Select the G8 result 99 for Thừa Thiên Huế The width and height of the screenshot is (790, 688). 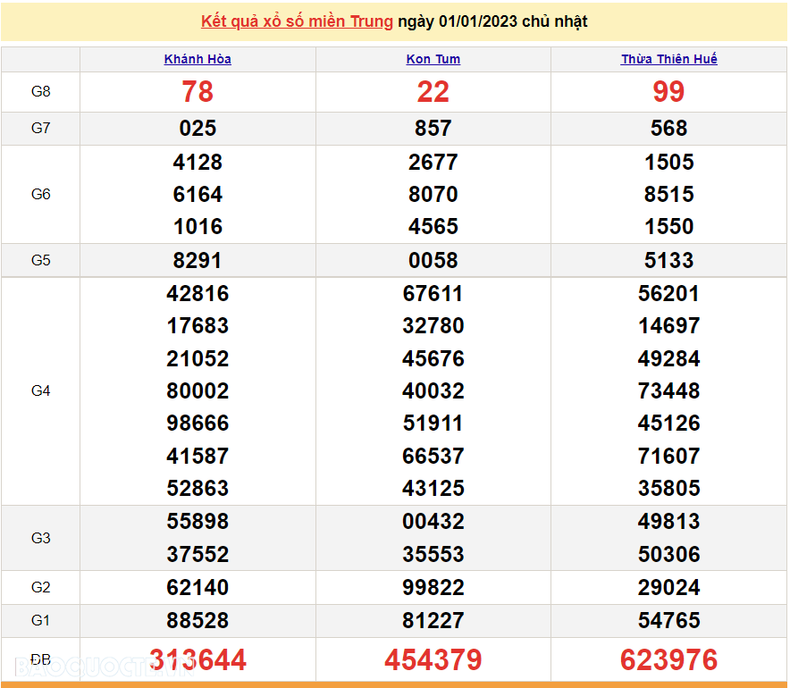tap(669, 91)
